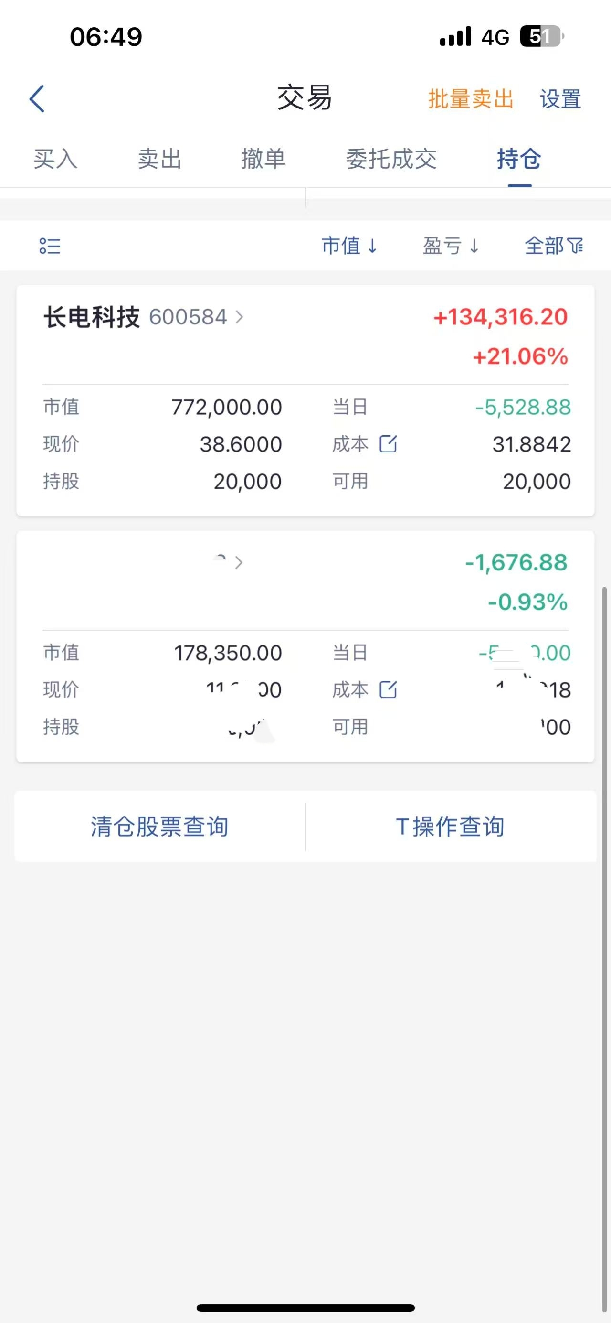
Task: Sort holdings by 盈亏 arrow
Action: [x=474, y=246]
